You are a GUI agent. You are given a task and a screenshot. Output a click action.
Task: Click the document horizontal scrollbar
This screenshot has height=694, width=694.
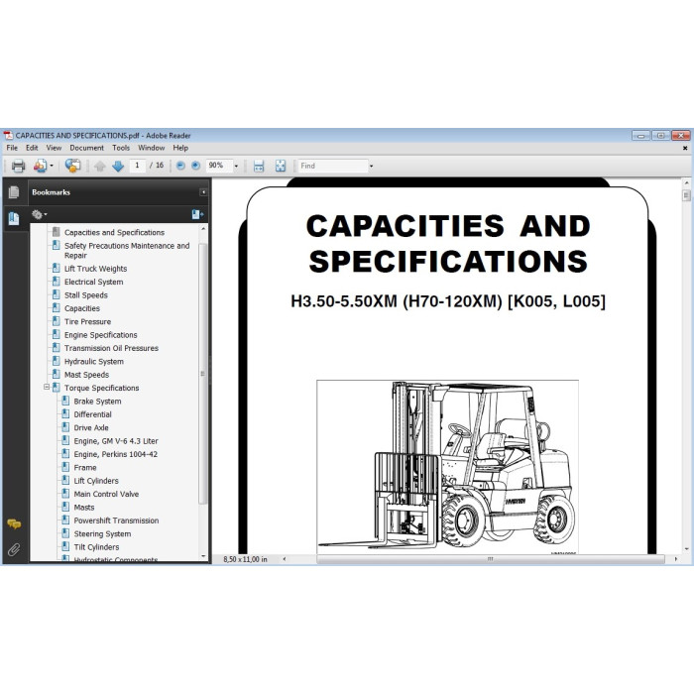point(491,559)
